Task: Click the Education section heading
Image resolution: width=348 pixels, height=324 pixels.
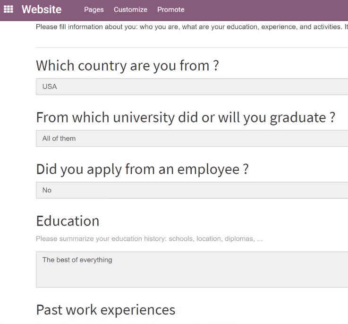Action: coord(68,221)
